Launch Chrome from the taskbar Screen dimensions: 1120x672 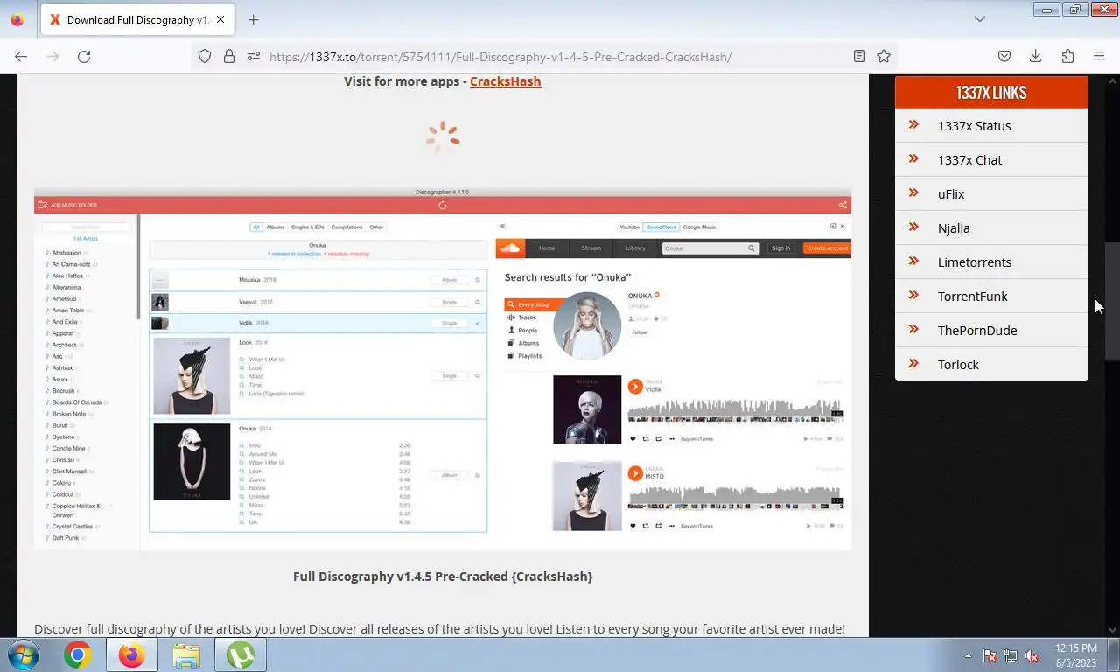(78, 654)
